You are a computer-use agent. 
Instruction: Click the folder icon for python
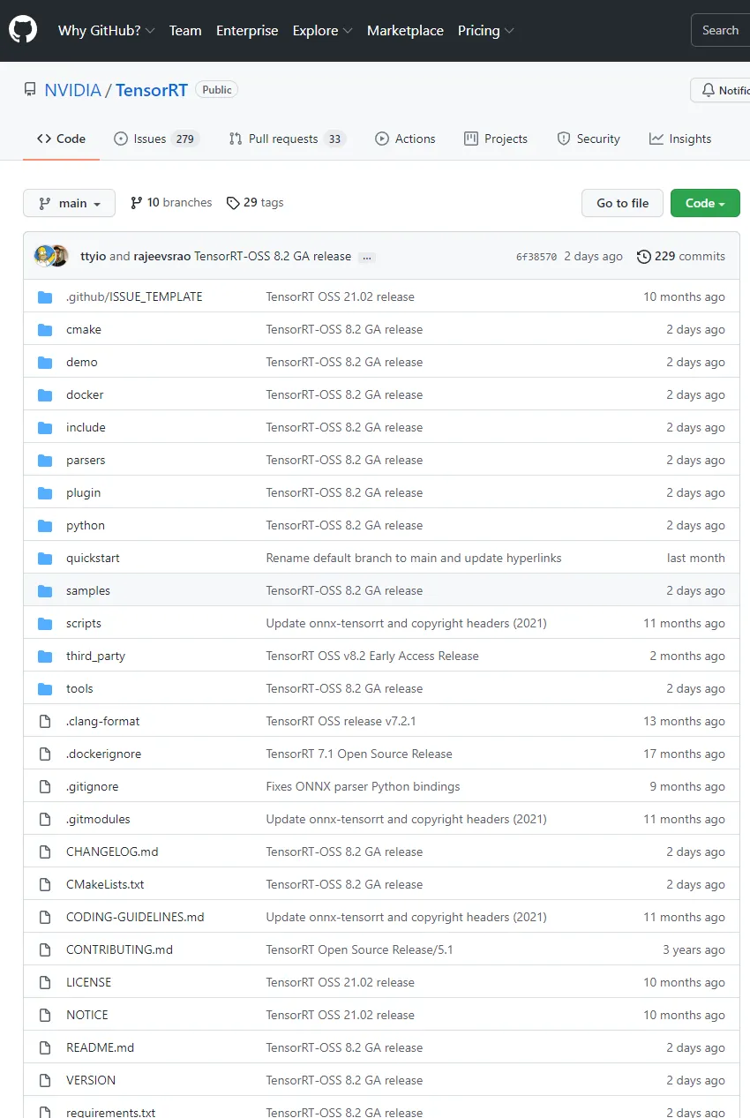click(x=45, y=525)
